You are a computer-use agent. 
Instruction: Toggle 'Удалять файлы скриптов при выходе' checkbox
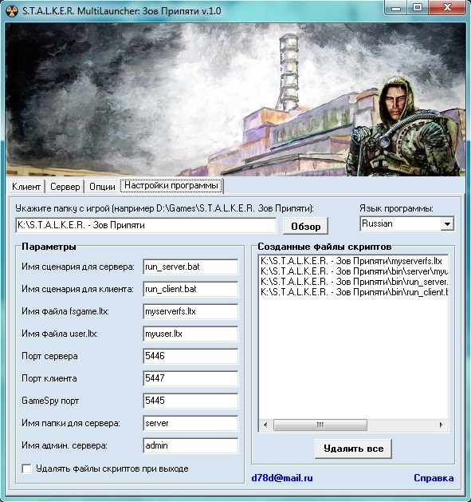tap(26, 468)
